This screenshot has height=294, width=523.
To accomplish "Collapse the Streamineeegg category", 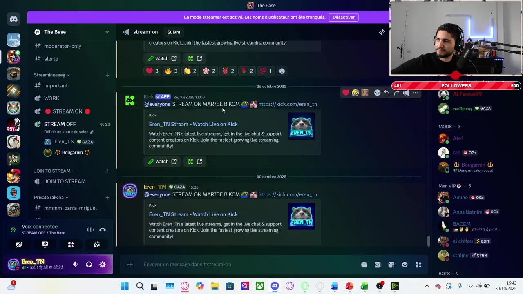I will (52, 75).
